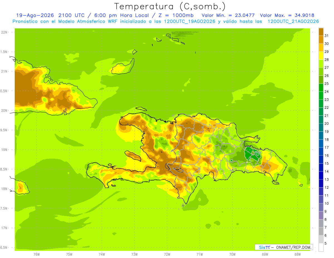
Task: Click "Valor Max. = 34.9018"
Action: [x=287, y=15]
